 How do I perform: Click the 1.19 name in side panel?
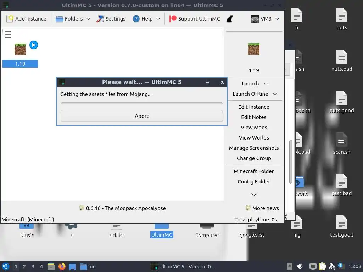pyautogui.click(x=254, y=70)
